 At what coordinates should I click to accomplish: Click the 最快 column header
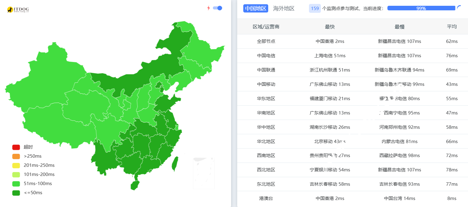pyautogui.click(x=330, y=26)
